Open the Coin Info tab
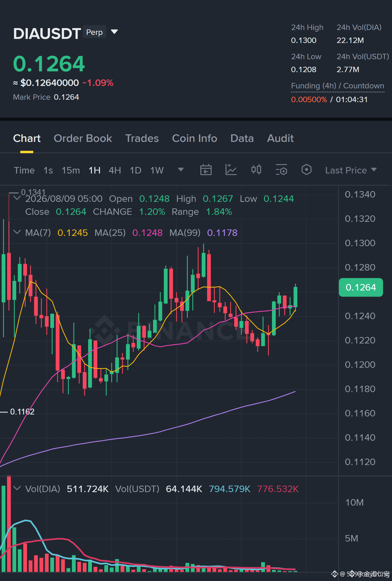The width and height of the screenshot is (392, 581). click(x=195, y=138)
